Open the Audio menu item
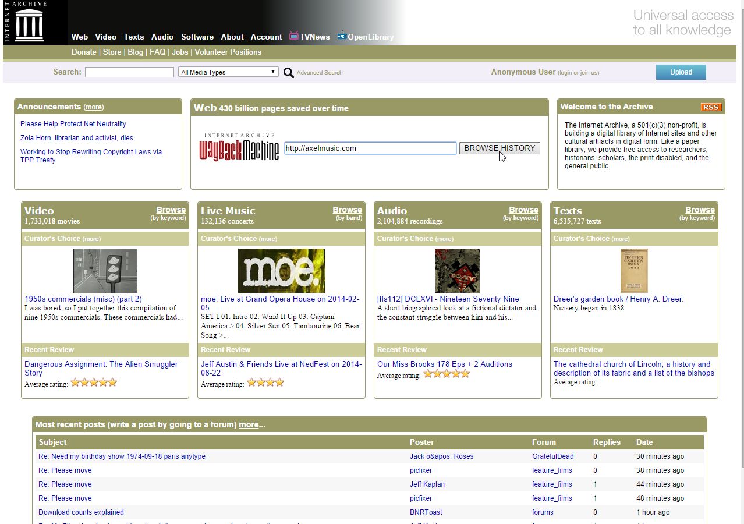Viewport: 744px width, 524px height. tap(162, 37)
